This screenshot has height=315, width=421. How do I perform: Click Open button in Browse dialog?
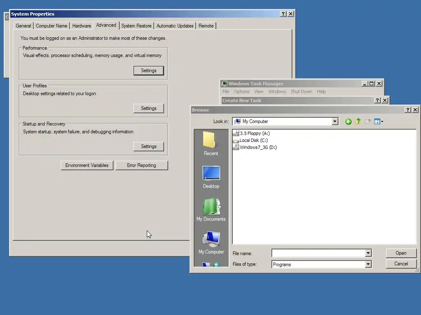tap(401, 253)
